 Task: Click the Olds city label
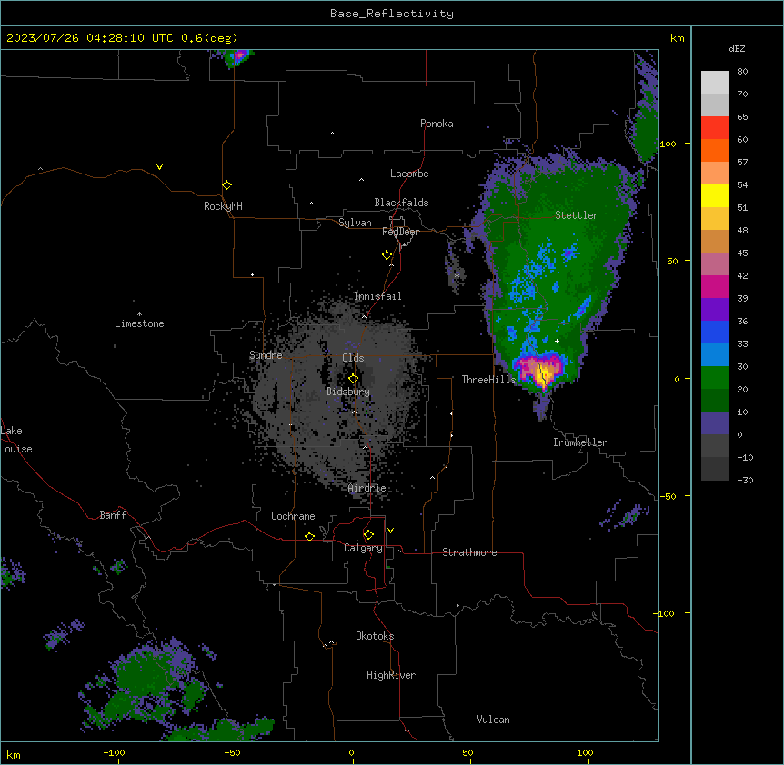point(353,358)
